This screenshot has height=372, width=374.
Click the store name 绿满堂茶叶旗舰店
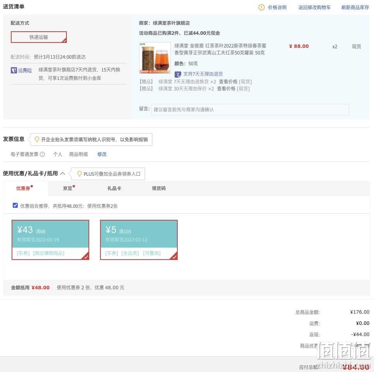point(171,23)
